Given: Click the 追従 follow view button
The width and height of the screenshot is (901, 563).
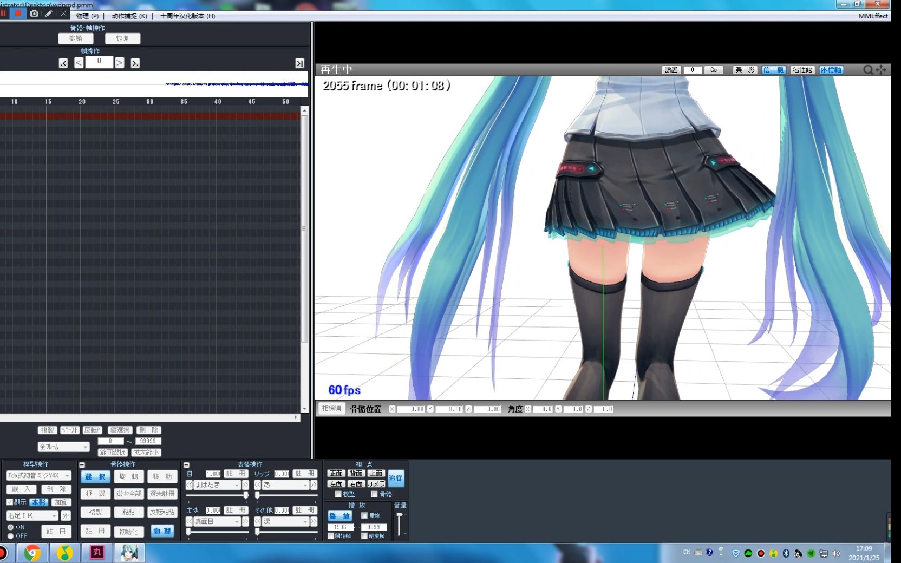Looking at the screenshot, I should click(x=396, y=479).
